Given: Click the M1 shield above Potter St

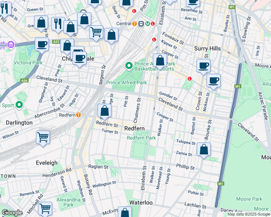Looking at the screenshot, I should [221, 184].
